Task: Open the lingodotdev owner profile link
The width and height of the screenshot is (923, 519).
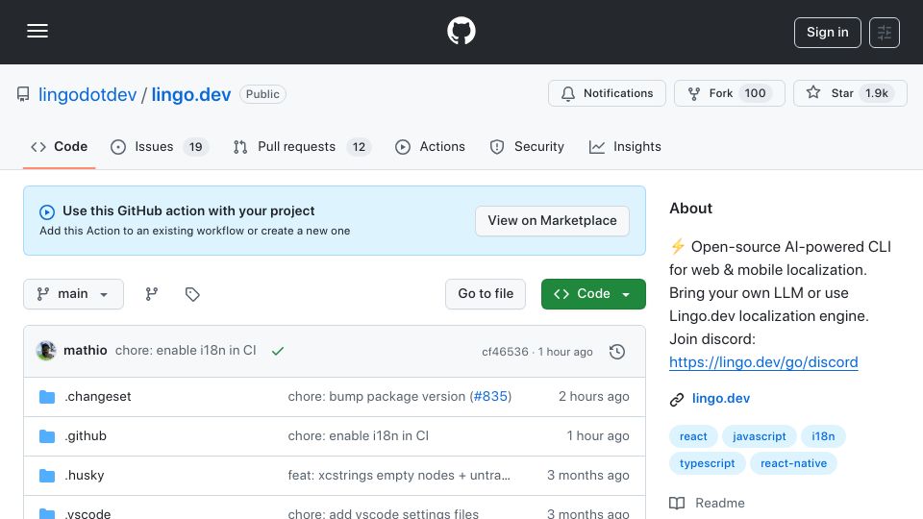Action: point(87,94)
